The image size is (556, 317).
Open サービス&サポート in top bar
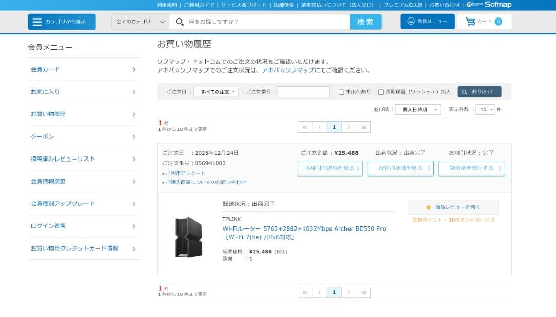(244, 5)
